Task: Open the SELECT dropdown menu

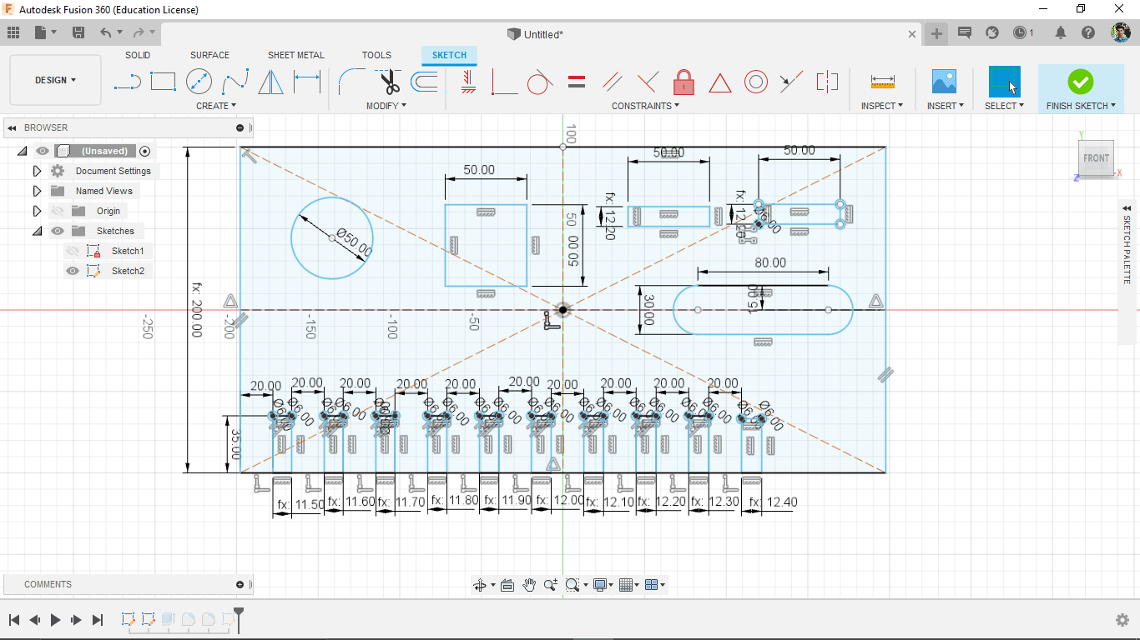Action: [x=1004, y=106]
